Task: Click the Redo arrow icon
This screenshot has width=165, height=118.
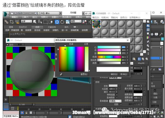Action: tap(30, 13)
